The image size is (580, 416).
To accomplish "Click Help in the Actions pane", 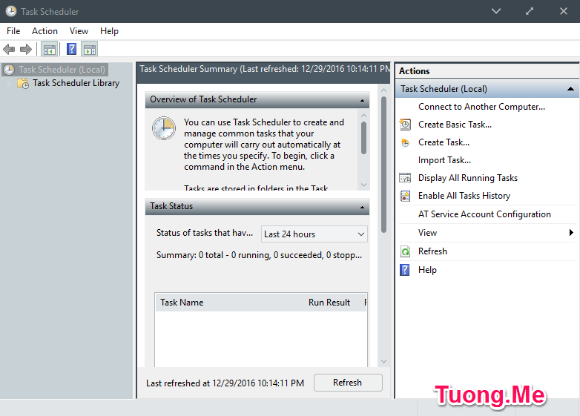I will tap(427, 270).
